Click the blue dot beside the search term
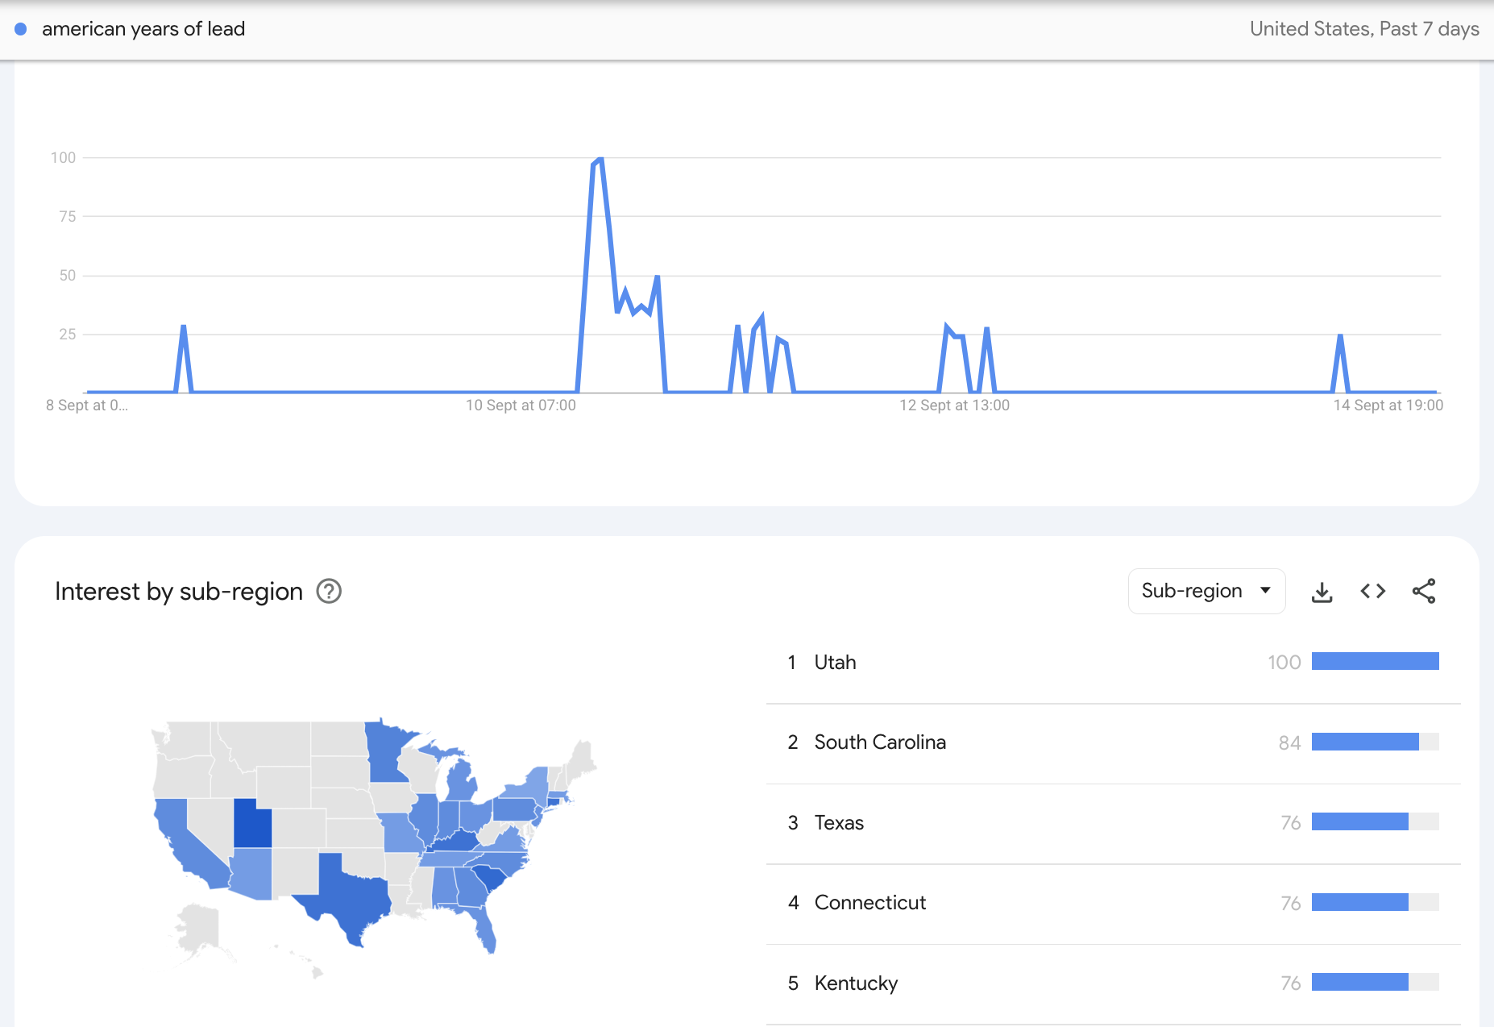 [x=21, y=29]
